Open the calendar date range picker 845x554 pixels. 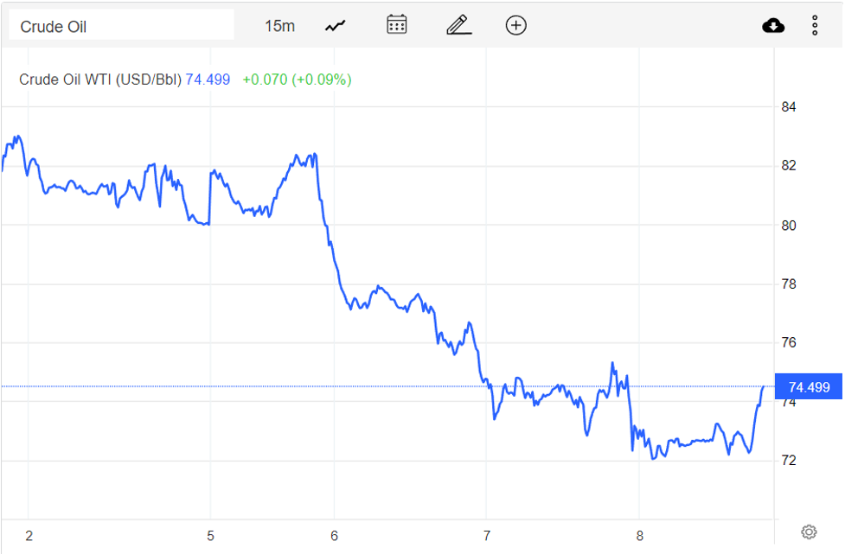[x=395, y=25]
